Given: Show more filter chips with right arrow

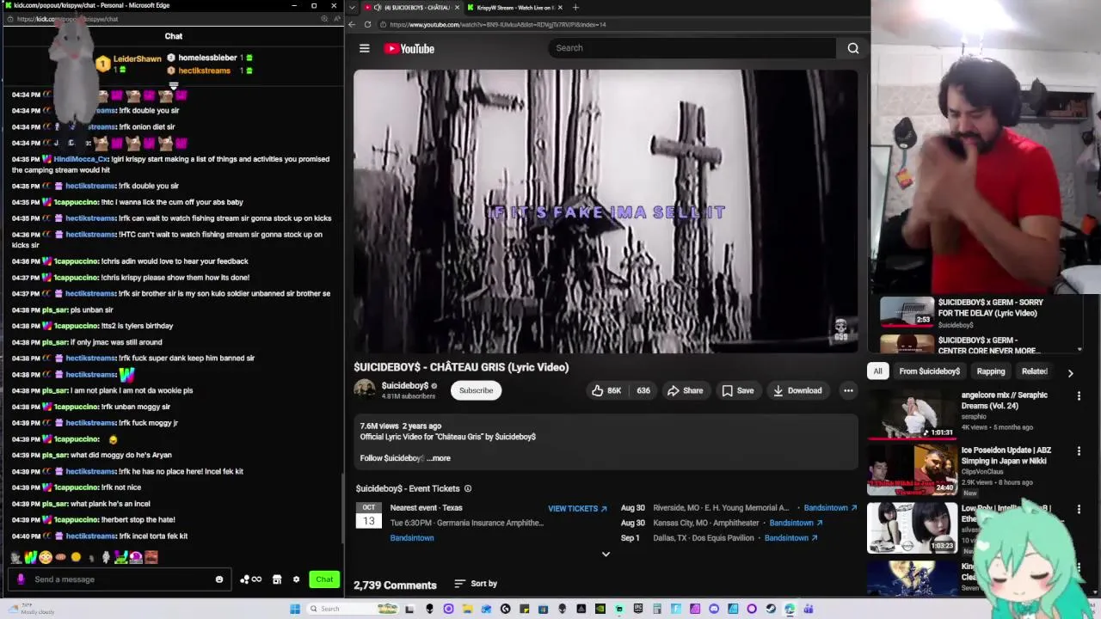Looking at the screenshot, I should click(1070, 372).
